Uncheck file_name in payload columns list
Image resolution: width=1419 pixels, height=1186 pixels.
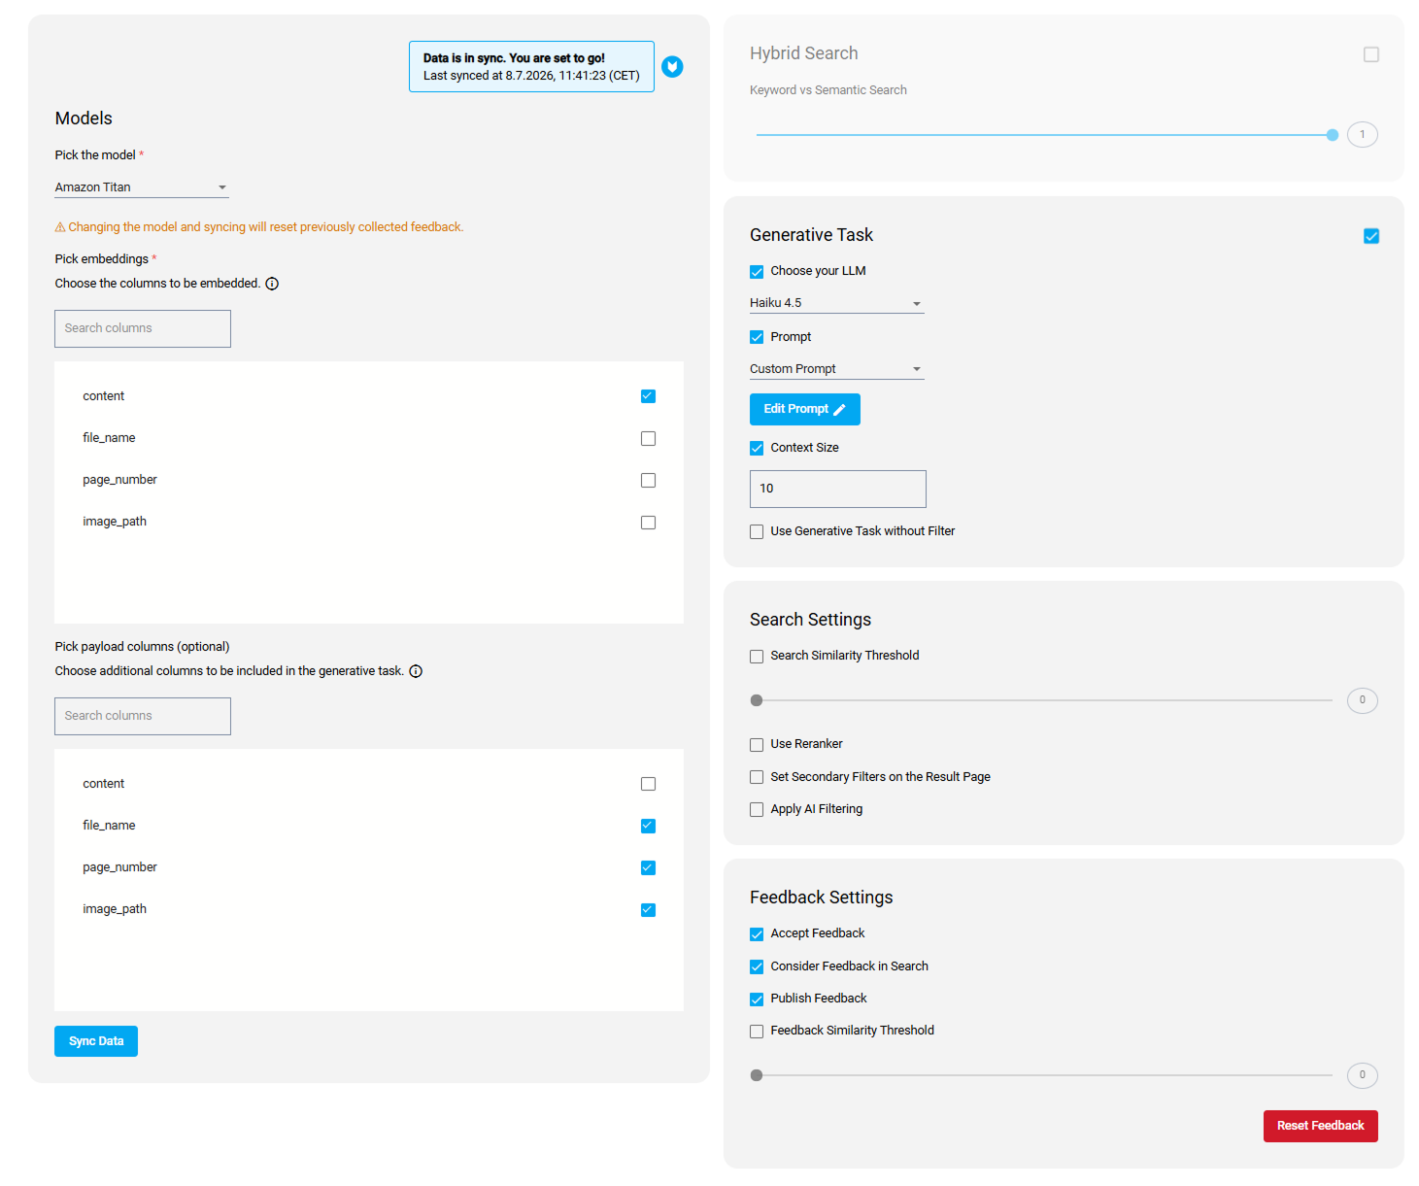(648, 826)
